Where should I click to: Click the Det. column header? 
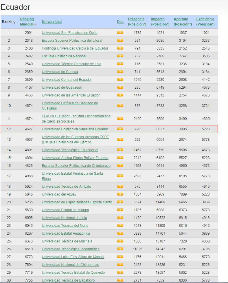120,22
